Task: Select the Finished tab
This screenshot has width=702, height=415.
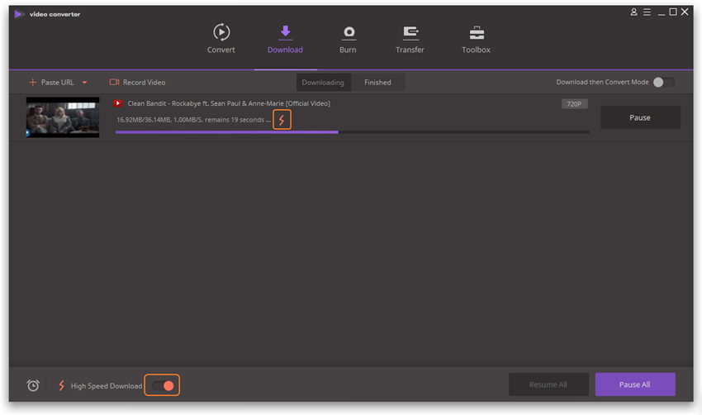Action: point(377,83)
